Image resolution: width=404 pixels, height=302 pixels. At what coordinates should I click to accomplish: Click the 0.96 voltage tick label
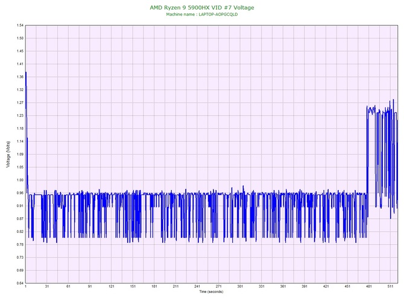pyautogui.click(x=20, y=193)
